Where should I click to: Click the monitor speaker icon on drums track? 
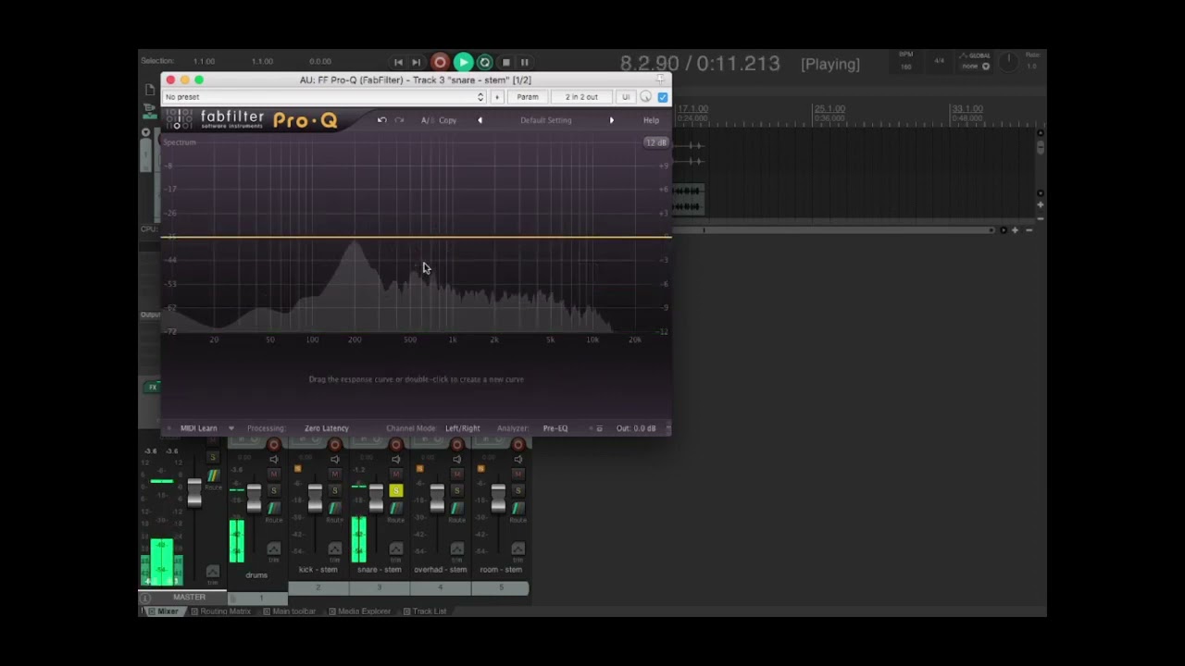click(x=273, y=460)
